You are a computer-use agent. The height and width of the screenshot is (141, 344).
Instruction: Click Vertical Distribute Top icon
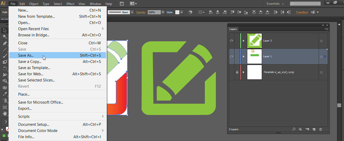[254, 12]
